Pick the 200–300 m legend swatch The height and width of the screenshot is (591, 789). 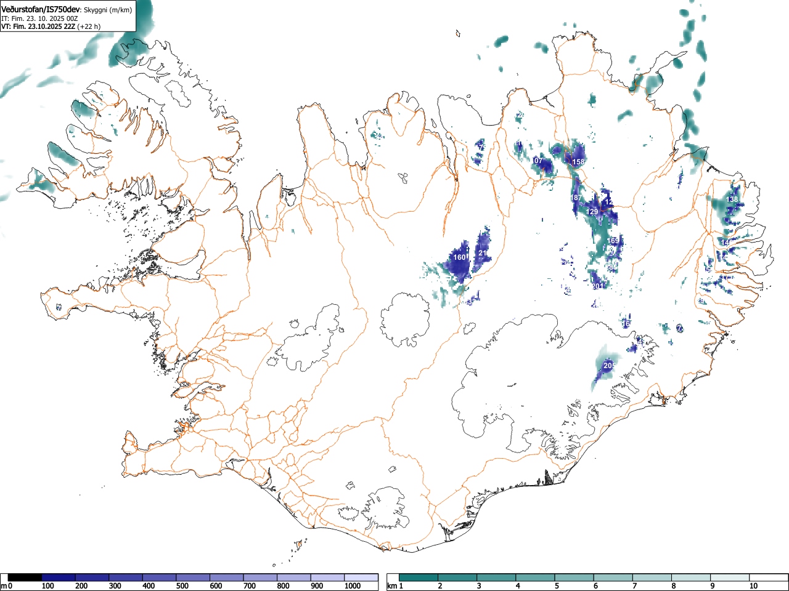(x=92, y=577)
